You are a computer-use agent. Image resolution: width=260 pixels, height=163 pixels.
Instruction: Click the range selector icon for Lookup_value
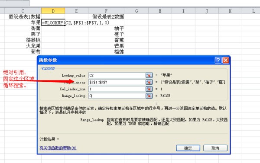point(149,75)
